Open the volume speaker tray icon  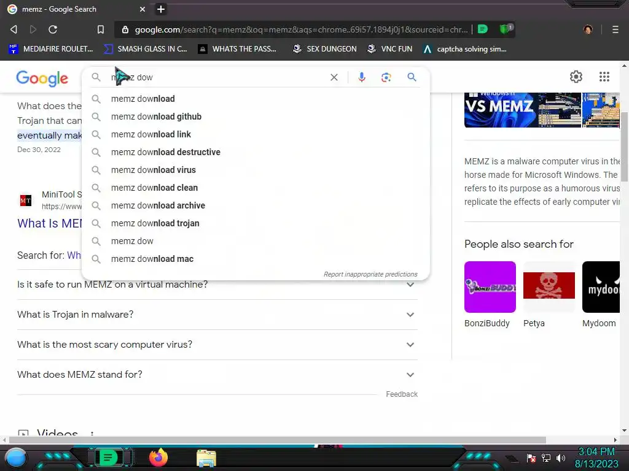(561, 458)
